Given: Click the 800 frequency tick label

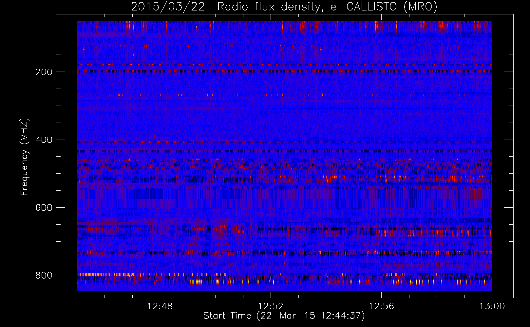Looking at the screenshot, I should 44,275.
